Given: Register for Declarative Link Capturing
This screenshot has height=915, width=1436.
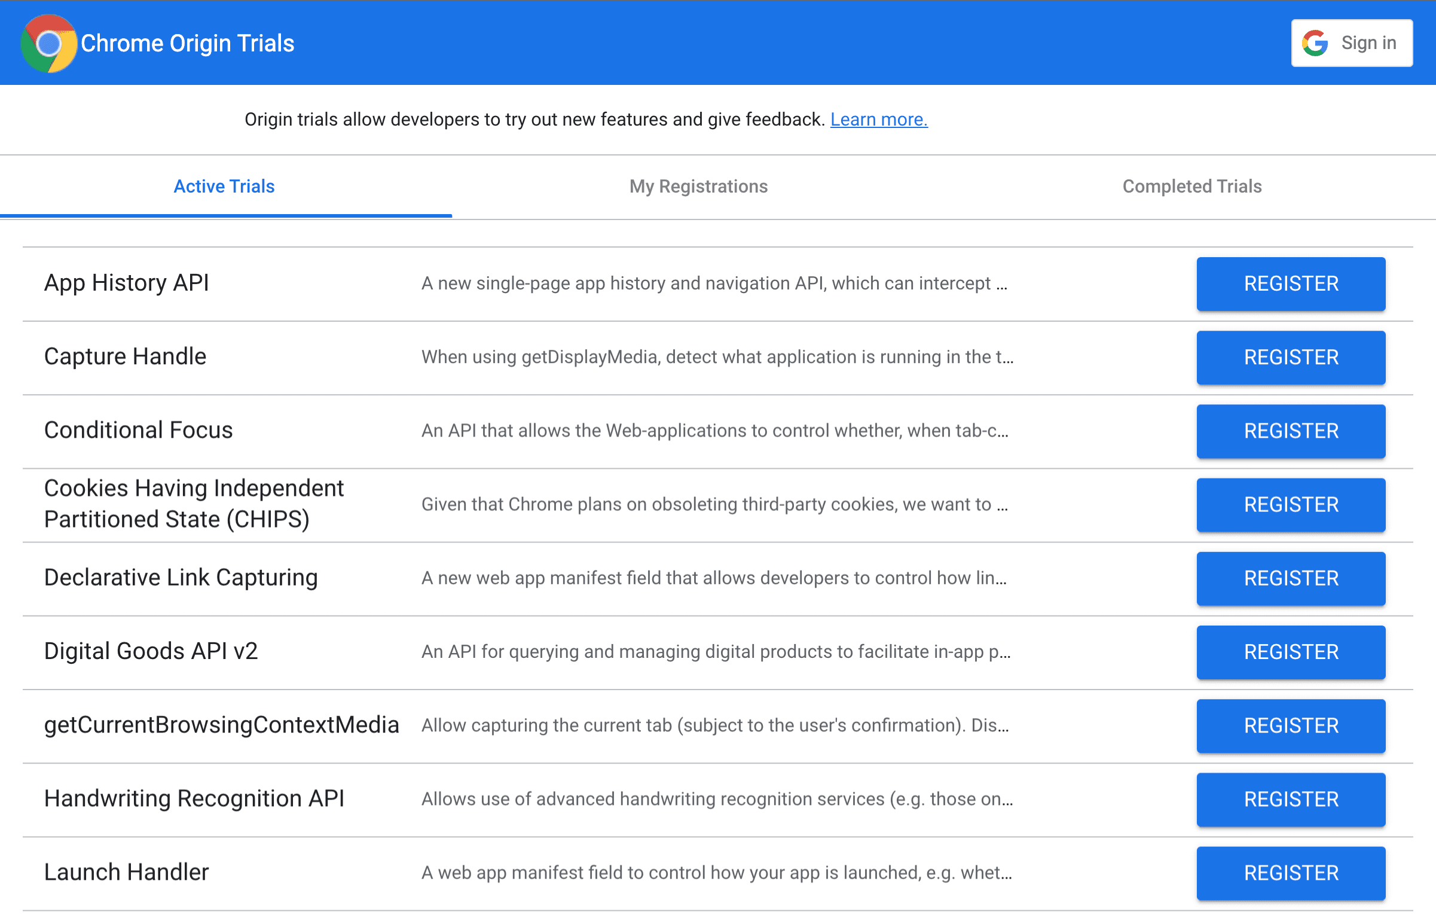Looking at the screenshot, I should (1290, 578).
